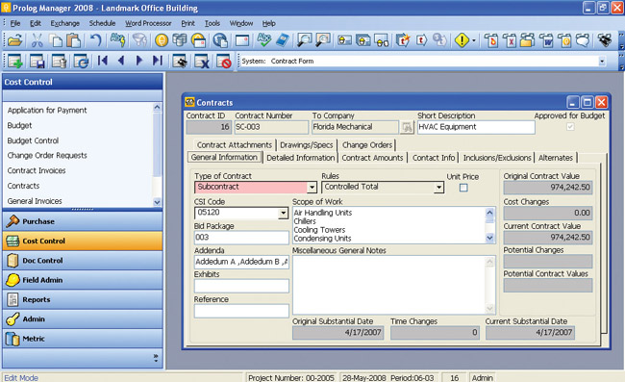Switch to the Inclusions/Exclusions tab
625x382 pixels.
pyautogui.click(x=497, y=158)
